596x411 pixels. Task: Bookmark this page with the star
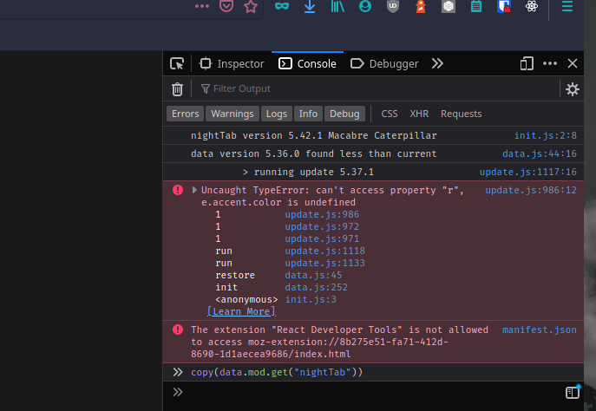click(x=251, y=6)
